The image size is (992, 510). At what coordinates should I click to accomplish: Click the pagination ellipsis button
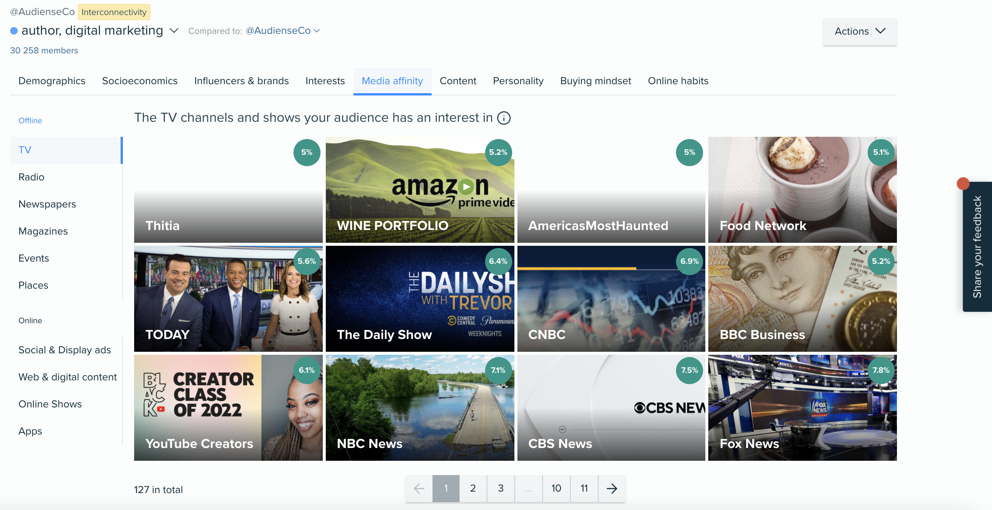pyautogui.click(x=528, y=488)
